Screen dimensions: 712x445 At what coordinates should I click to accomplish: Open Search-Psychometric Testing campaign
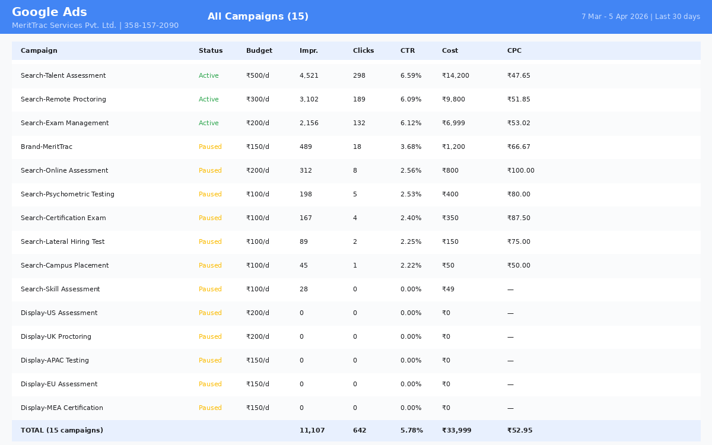(68, 195)
